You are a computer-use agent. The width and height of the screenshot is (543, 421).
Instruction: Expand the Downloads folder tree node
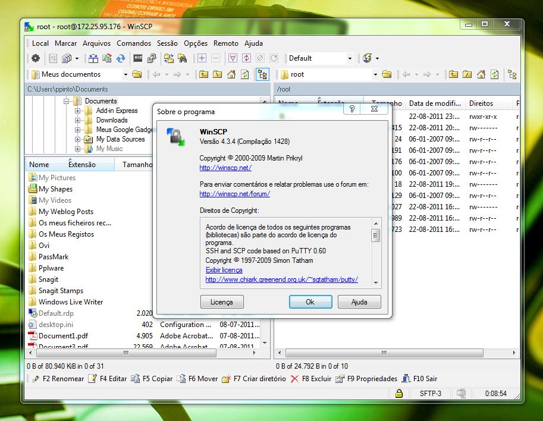(78, 120)
